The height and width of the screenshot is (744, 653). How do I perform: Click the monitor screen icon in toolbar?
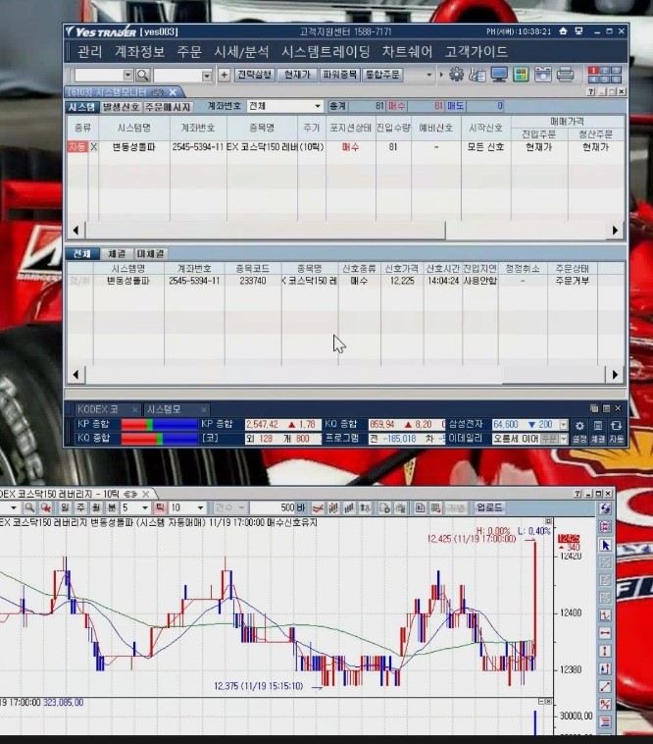click(499, 75)
